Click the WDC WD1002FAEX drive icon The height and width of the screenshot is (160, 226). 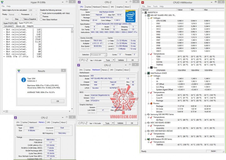point(148,131)
